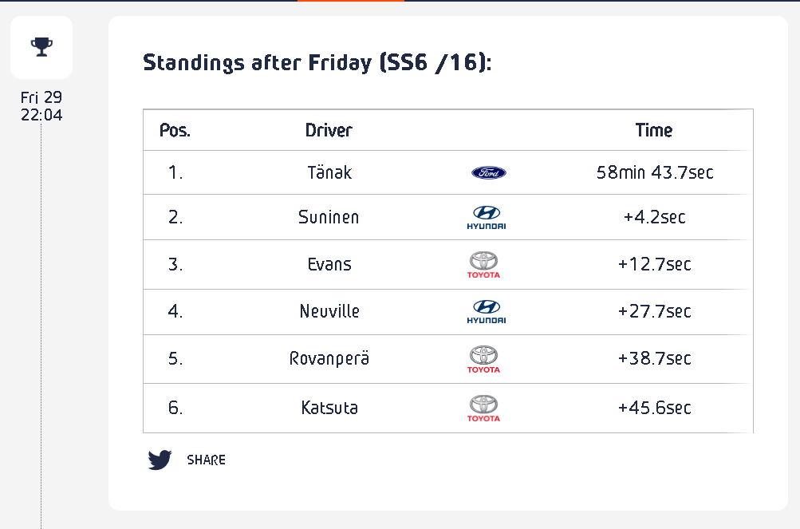Screen dimensions: 800x529
Task: Click the Twitter bird icon
Action: point(160,460)
